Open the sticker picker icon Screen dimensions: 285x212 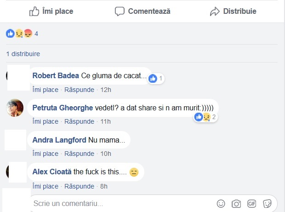click(x=267, y=203)
